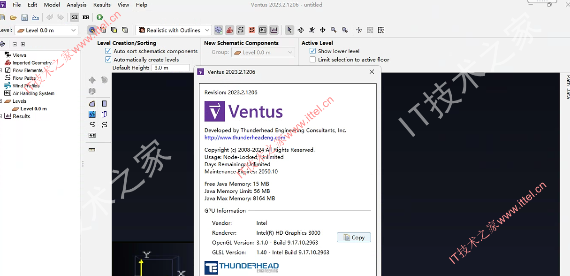Open the Results menu
The image size is (570, 276).
point(102,5)
